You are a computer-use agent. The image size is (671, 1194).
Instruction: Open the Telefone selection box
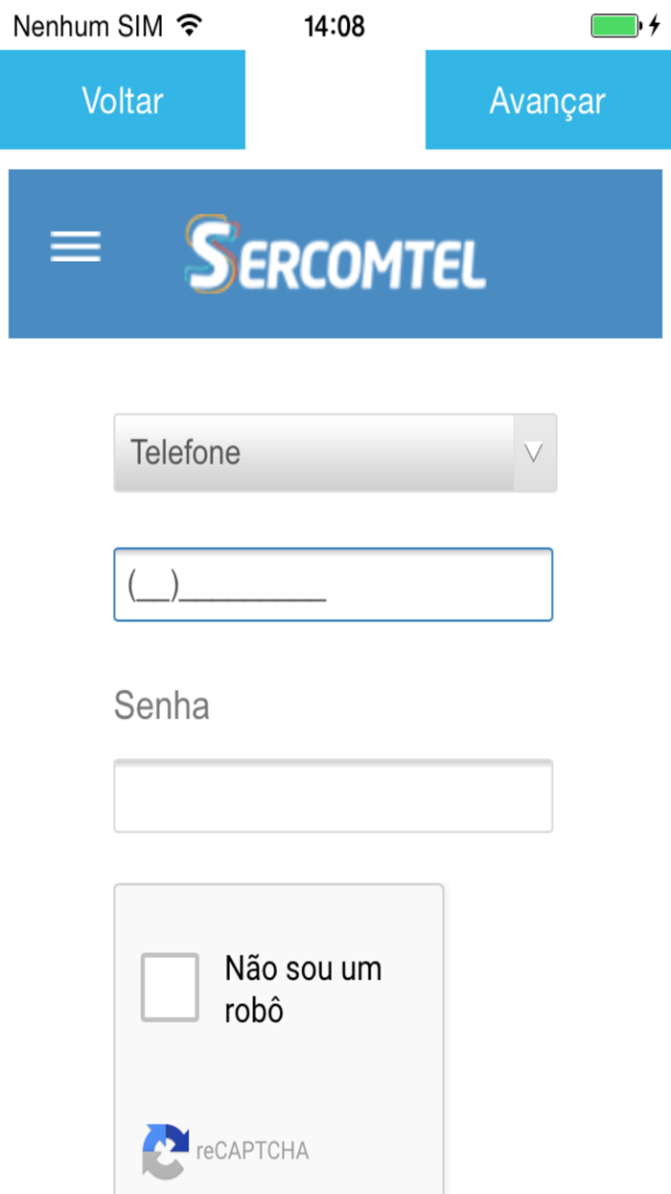click(x=335, y=453)
